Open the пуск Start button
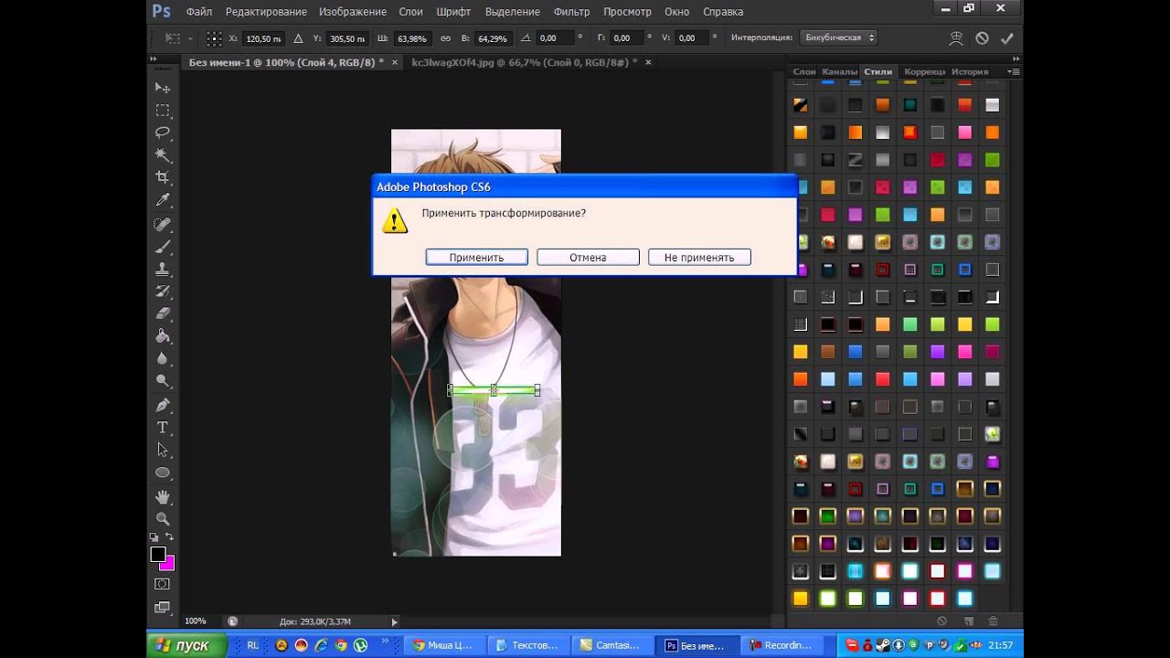This screenshot has height=658, width=1170. 185,645
